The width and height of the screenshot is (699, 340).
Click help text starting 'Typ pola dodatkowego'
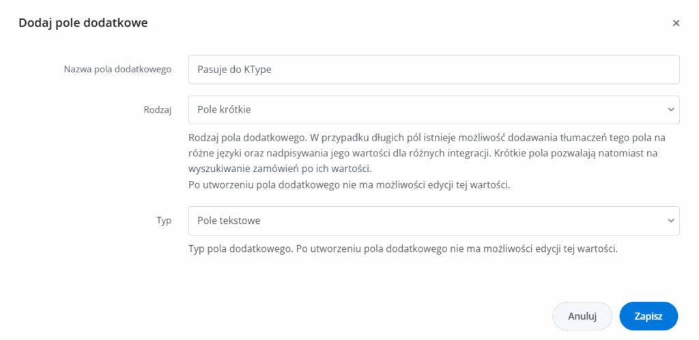point(403,249)
